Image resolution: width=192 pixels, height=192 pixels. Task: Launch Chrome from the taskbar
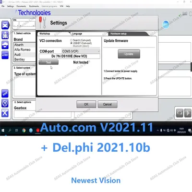[x=24, y=131]
